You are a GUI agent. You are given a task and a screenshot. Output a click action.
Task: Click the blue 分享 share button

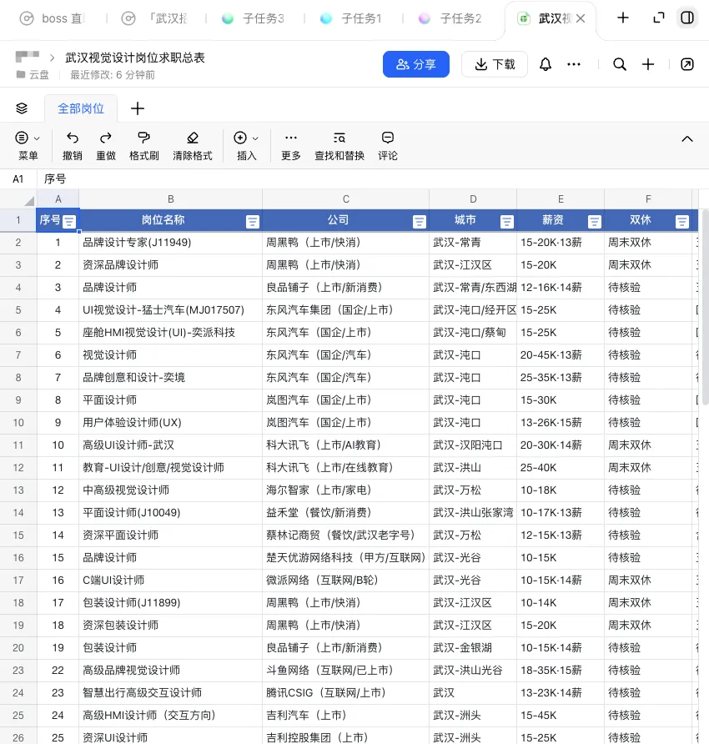(x=416, y=64)
